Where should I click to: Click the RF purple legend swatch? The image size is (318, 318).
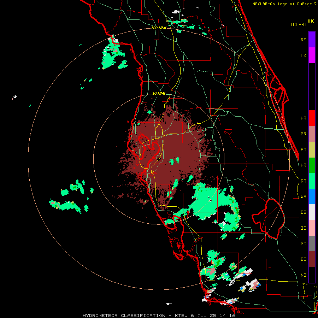coord(312,40)
